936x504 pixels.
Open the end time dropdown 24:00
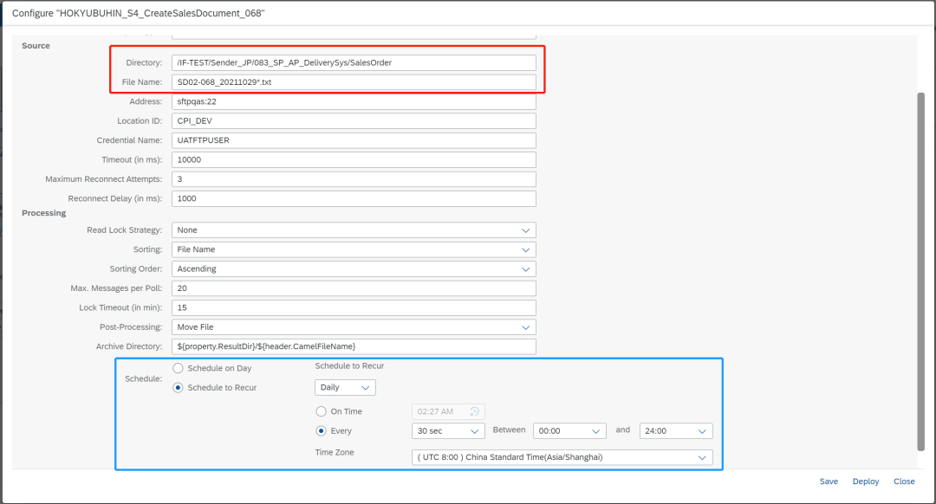pyautogui.click(x=676, y=430)
